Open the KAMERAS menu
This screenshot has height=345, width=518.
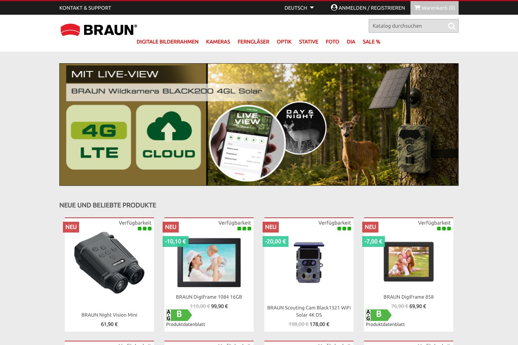tap(218, 42)
